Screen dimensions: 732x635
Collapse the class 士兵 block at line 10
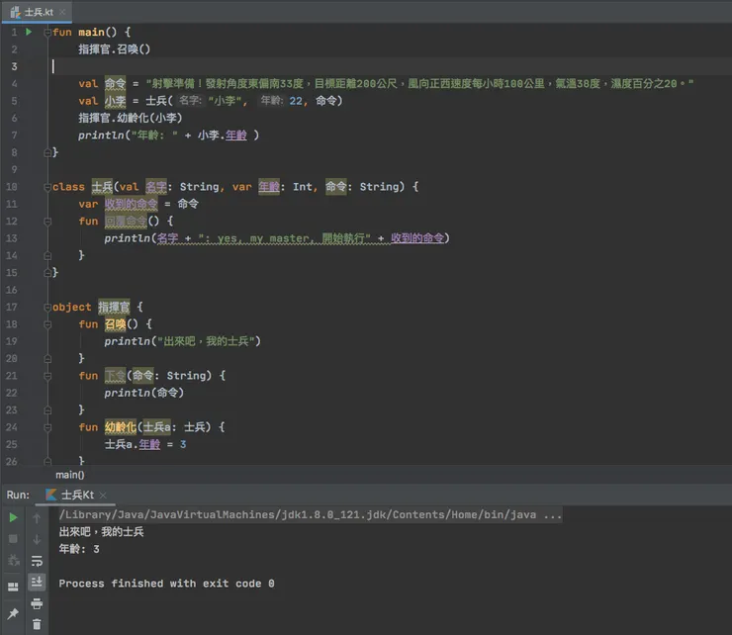tap(47, 187)
